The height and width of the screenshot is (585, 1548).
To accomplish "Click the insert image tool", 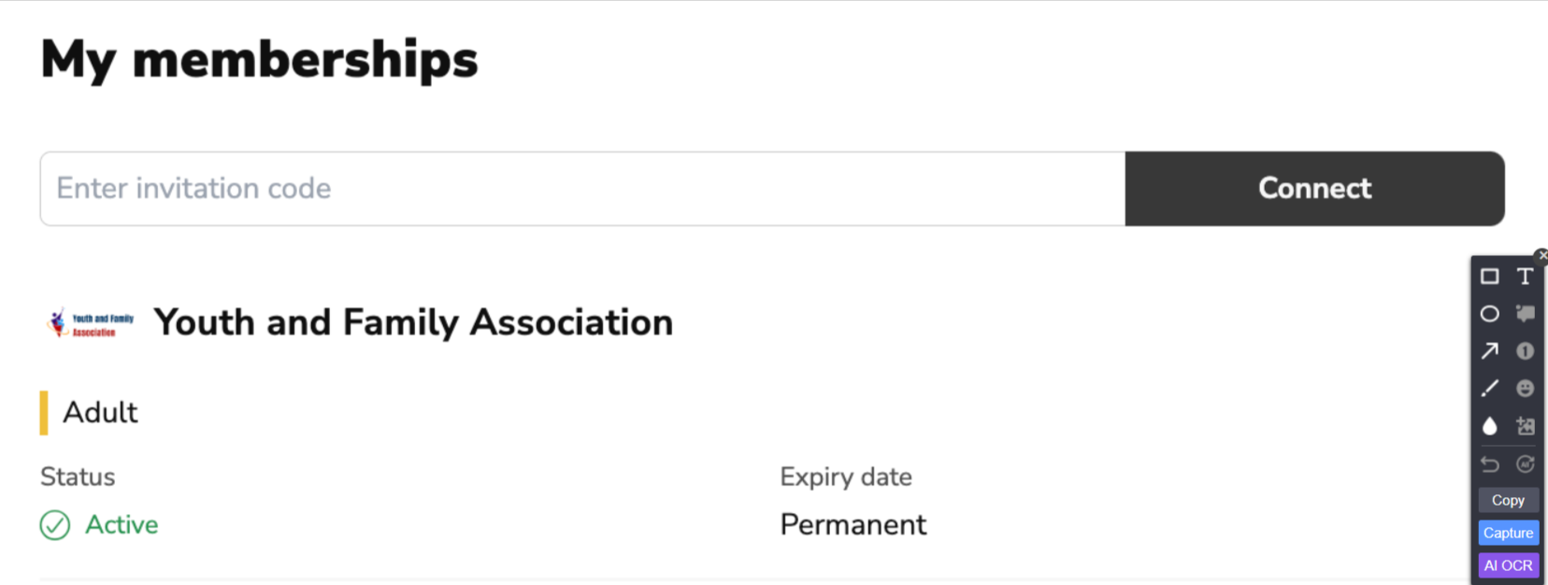I will pos(1525,426).
